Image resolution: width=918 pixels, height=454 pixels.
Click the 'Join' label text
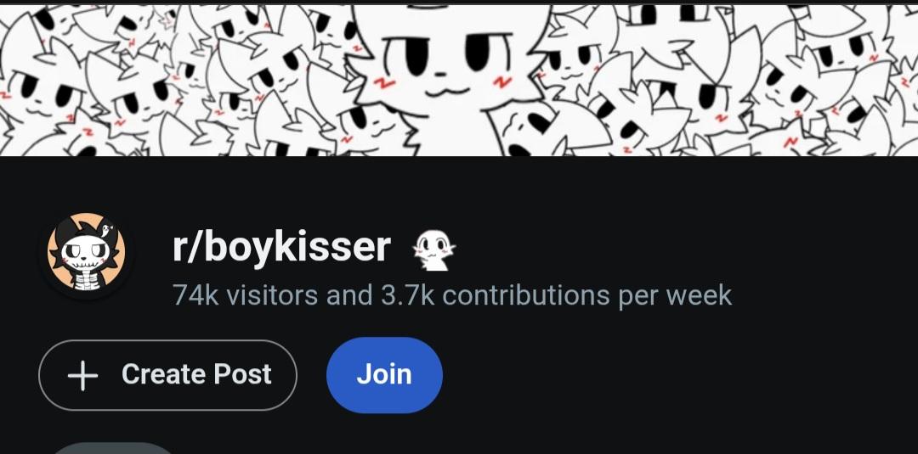pyautogui.click(x=384, y=374)
